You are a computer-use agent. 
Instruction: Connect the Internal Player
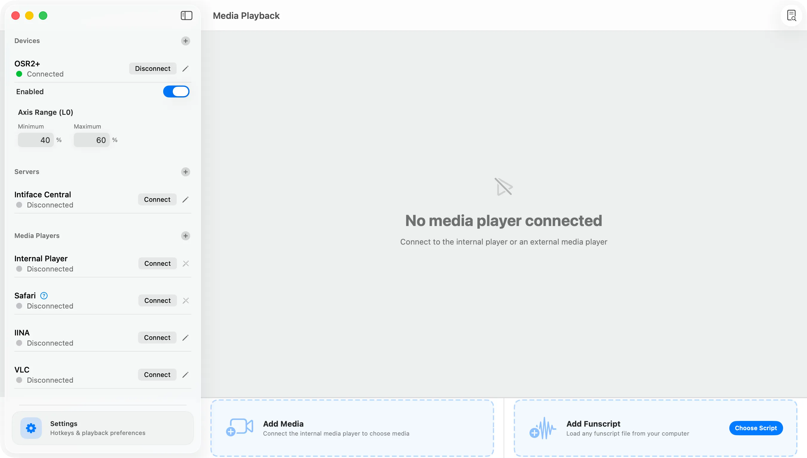click(x=157, y=264)
